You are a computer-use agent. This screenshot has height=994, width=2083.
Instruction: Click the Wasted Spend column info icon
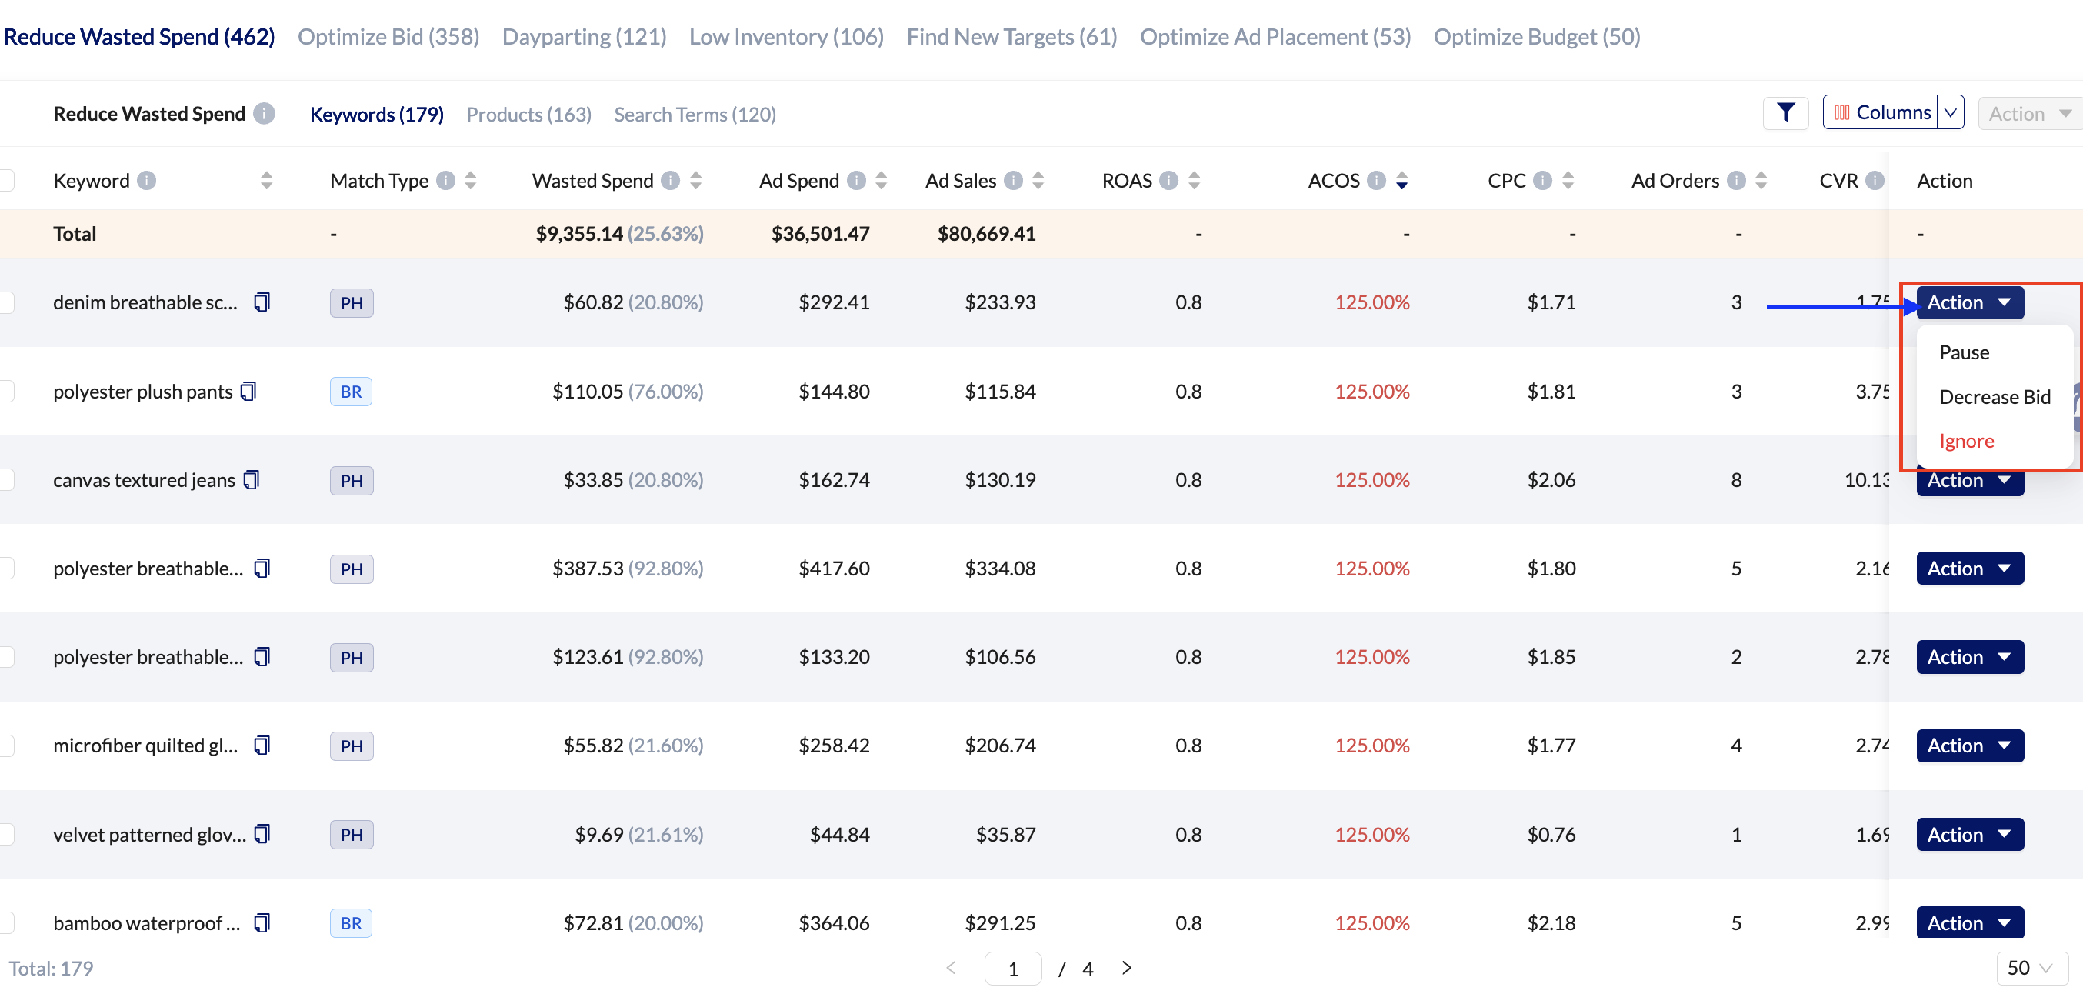tap(669, 180)
